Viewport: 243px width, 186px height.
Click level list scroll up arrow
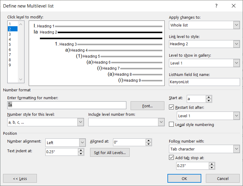(21, 24)
